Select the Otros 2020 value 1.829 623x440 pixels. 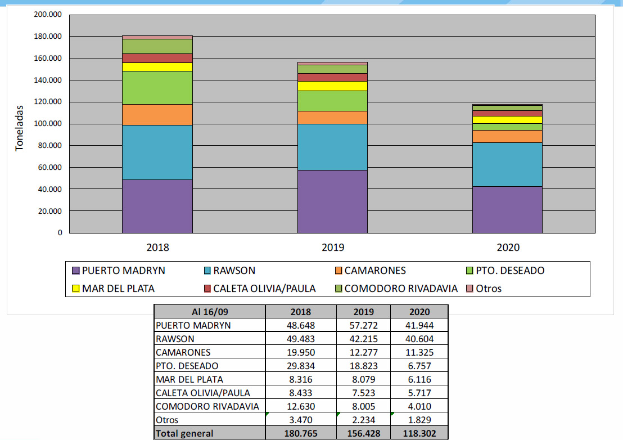coord(419,420)
